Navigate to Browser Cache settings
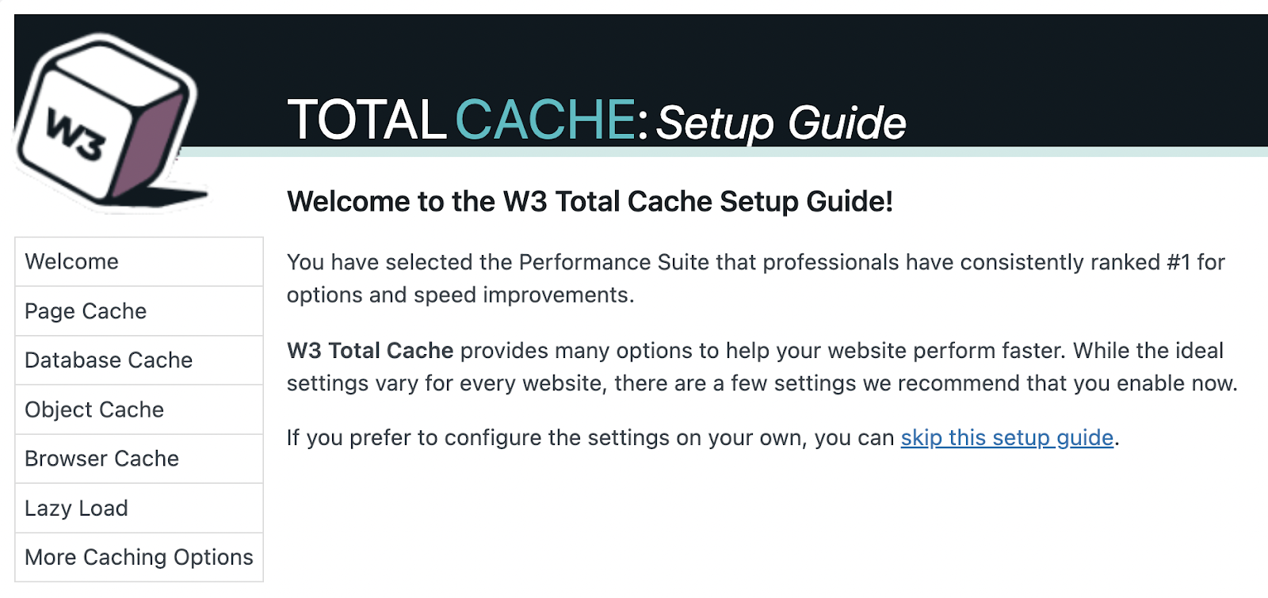The image size is (1268, 598). [x=101, y=459]
